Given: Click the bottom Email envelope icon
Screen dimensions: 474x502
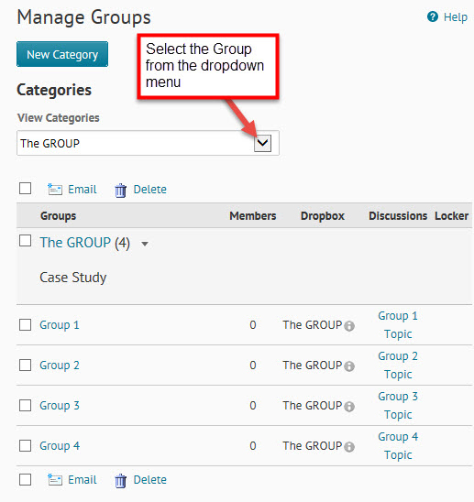Looking at the screenshot, I should pos(55,480).
